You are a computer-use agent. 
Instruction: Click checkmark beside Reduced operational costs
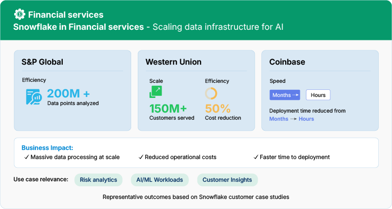pyautogui.click(x=141, y=157)
